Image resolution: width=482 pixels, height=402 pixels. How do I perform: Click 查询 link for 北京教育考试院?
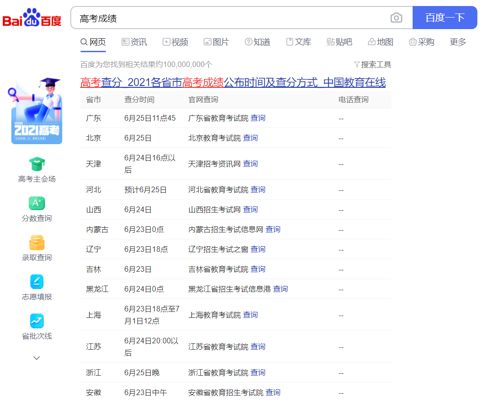pos(251,138)
